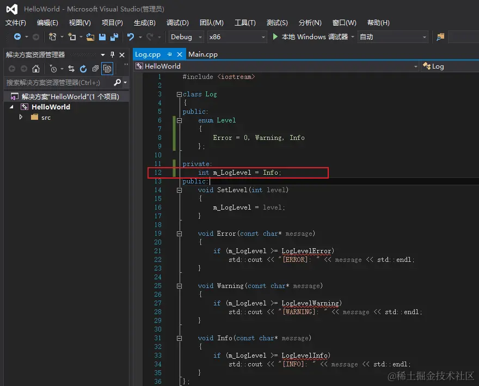The height and width of the screenshot is (386, 479).
Task: Select the solution 'HelloWorld' root row
Action: (66, 96)
